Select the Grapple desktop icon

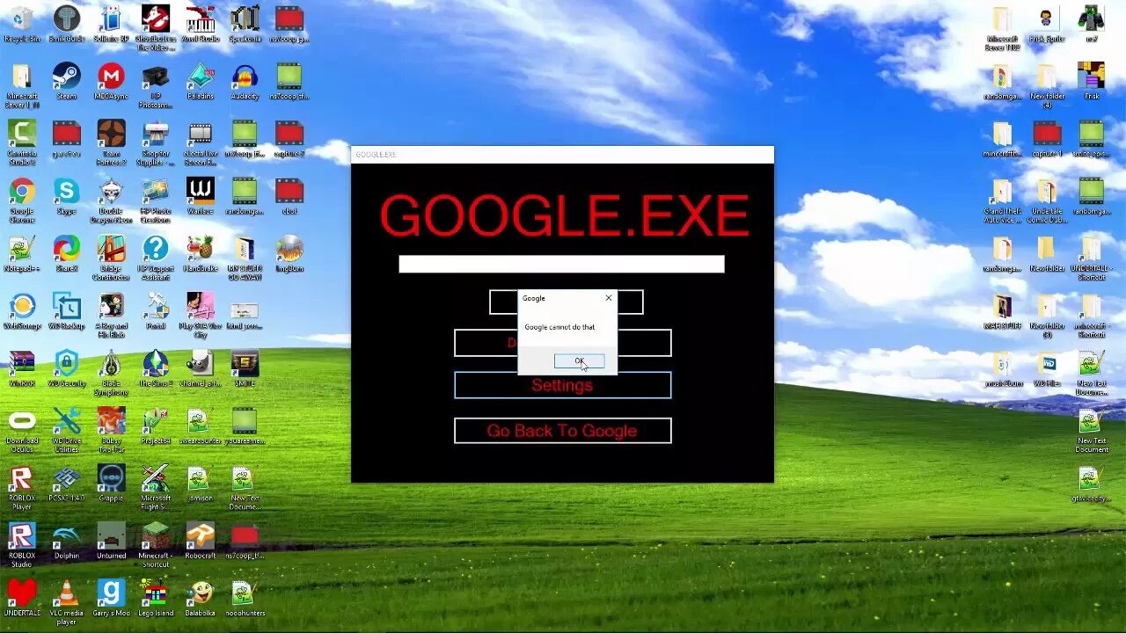click(x=111, y=484)
